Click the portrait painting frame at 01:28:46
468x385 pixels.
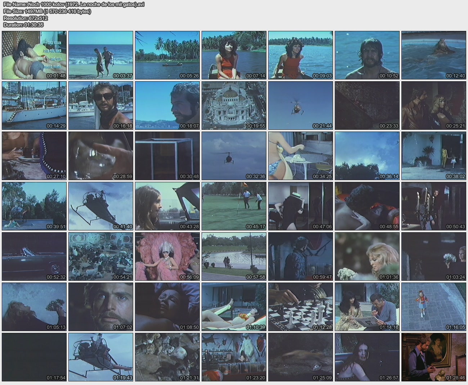pos(434,357)
